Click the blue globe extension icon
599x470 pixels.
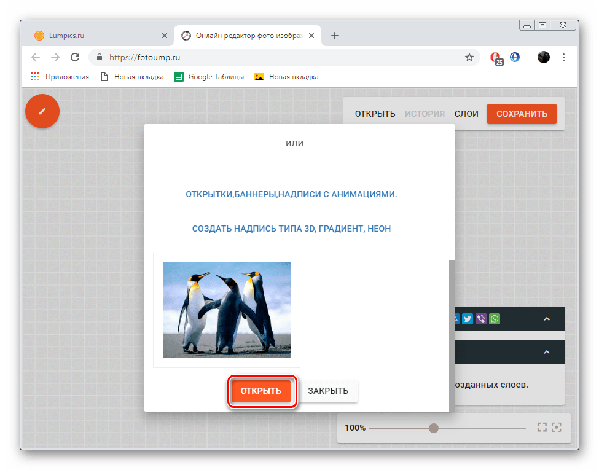515,57
